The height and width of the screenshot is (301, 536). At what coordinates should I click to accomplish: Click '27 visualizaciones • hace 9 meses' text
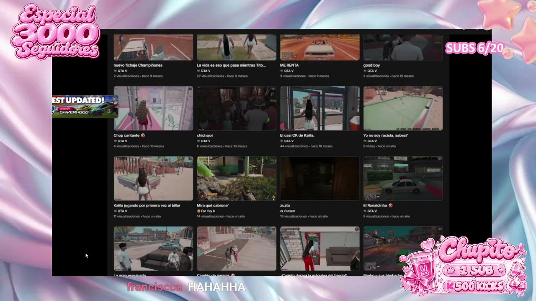[x=222, y=76]
